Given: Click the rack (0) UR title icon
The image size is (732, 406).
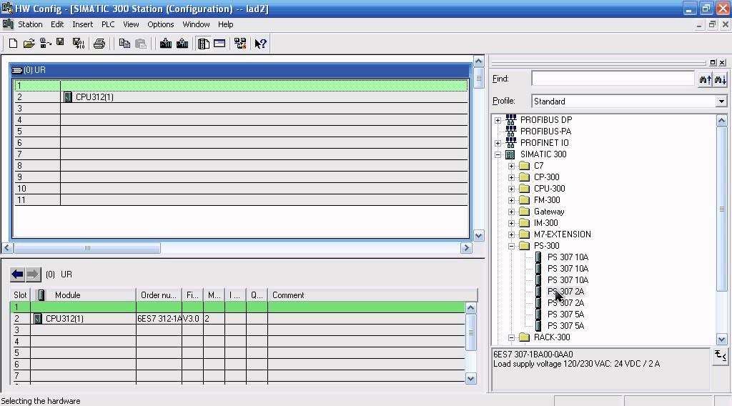Looking at the screenshot, I should (17, 70).
